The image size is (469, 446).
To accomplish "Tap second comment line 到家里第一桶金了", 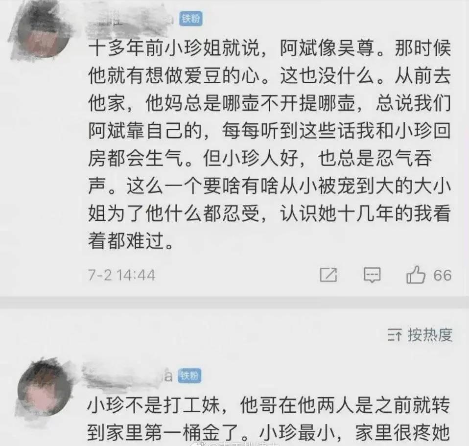I will coord(269,433).
